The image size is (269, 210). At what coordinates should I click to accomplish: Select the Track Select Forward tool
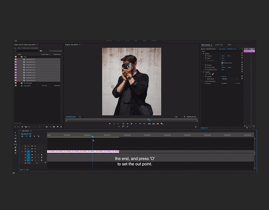[x=16, y=135]
